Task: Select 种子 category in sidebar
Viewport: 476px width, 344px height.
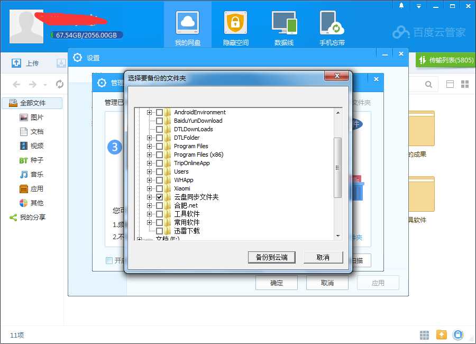Action: [32, 160]
